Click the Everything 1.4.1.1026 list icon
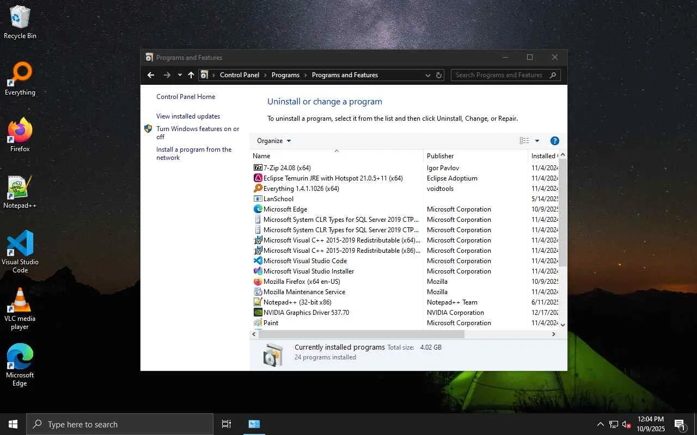 tap(258, 189)
